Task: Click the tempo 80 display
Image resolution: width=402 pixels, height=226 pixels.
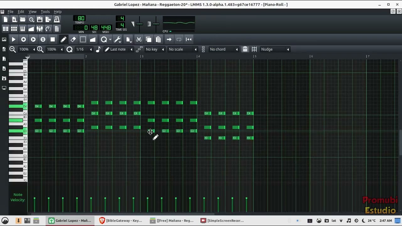Action: pos(79,19)
